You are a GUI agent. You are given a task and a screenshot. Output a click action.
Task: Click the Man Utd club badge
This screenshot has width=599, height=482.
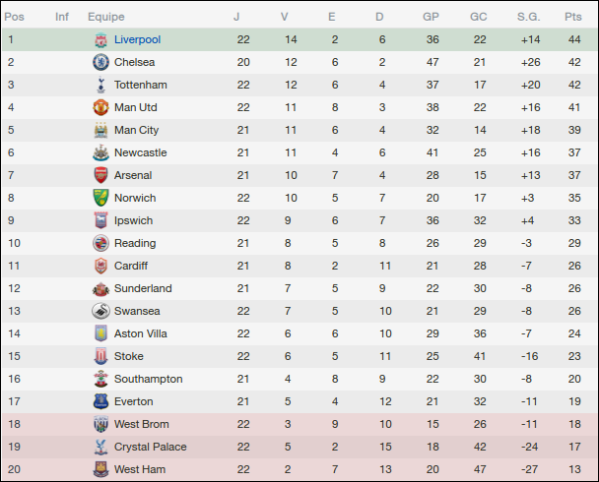pyautogui.click(x=100, y=107)
